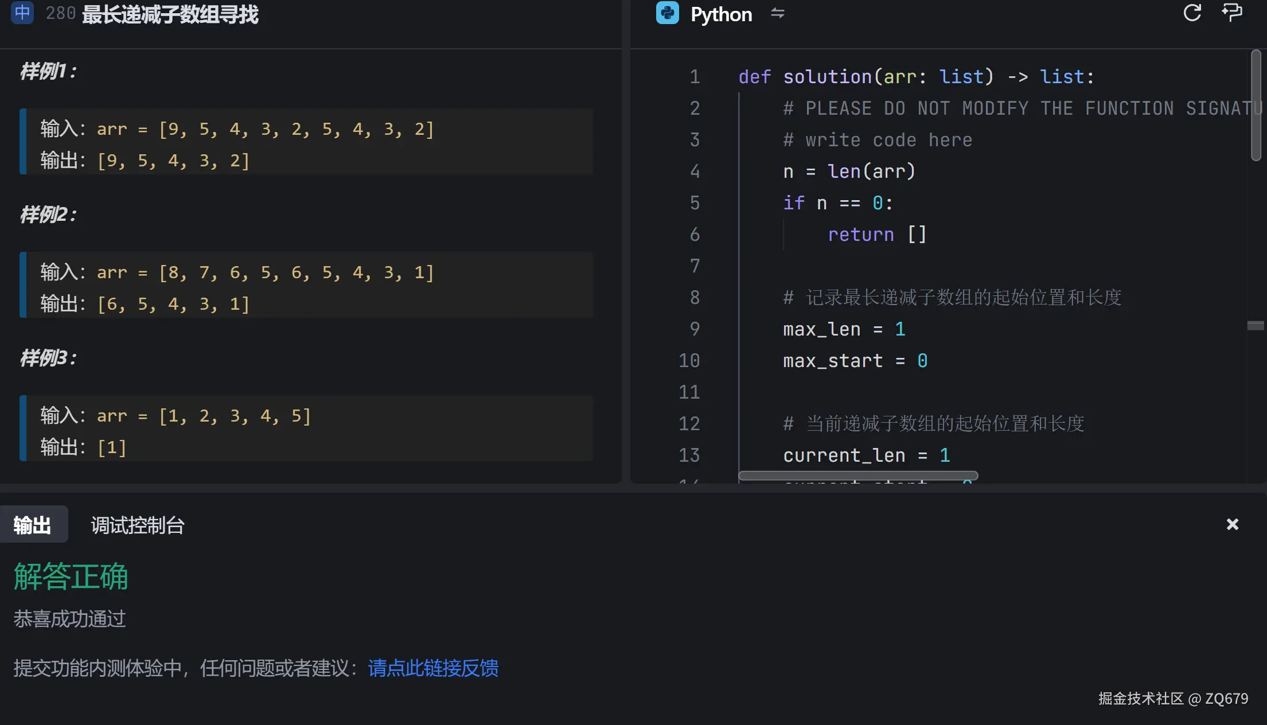Open the Python language selector
Viewport: 1267px width, 725px height.
coord(720,14)
